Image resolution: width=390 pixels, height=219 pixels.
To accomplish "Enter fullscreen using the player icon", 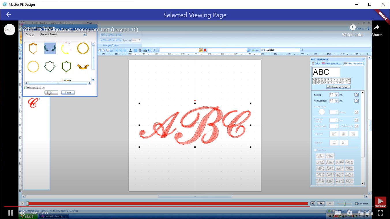I will tap(381, 213).
